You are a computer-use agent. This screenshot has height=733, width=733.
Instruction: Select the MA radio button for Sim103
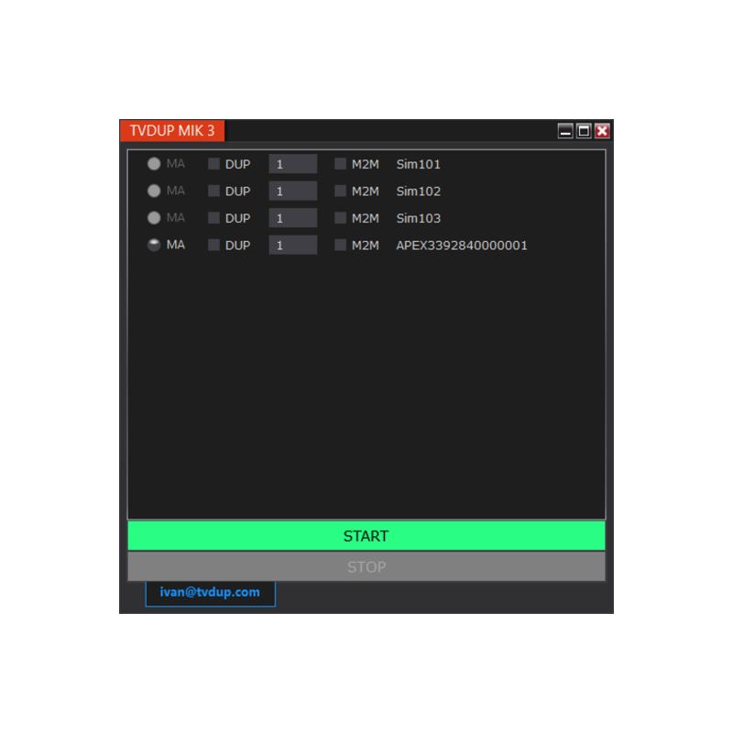[x=154, y=218]
